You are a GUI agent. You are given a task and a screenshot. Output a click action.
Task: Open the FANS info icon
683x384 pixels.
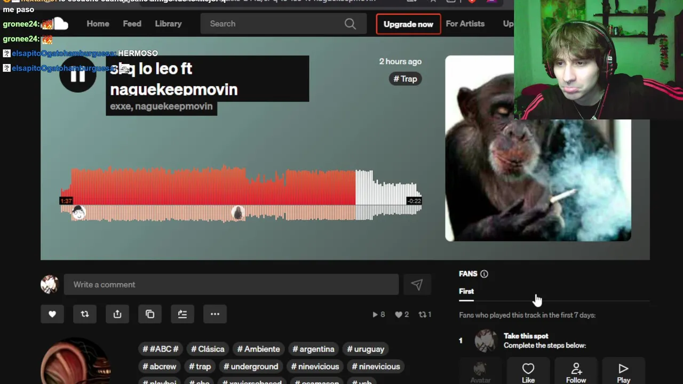(484, 274)
